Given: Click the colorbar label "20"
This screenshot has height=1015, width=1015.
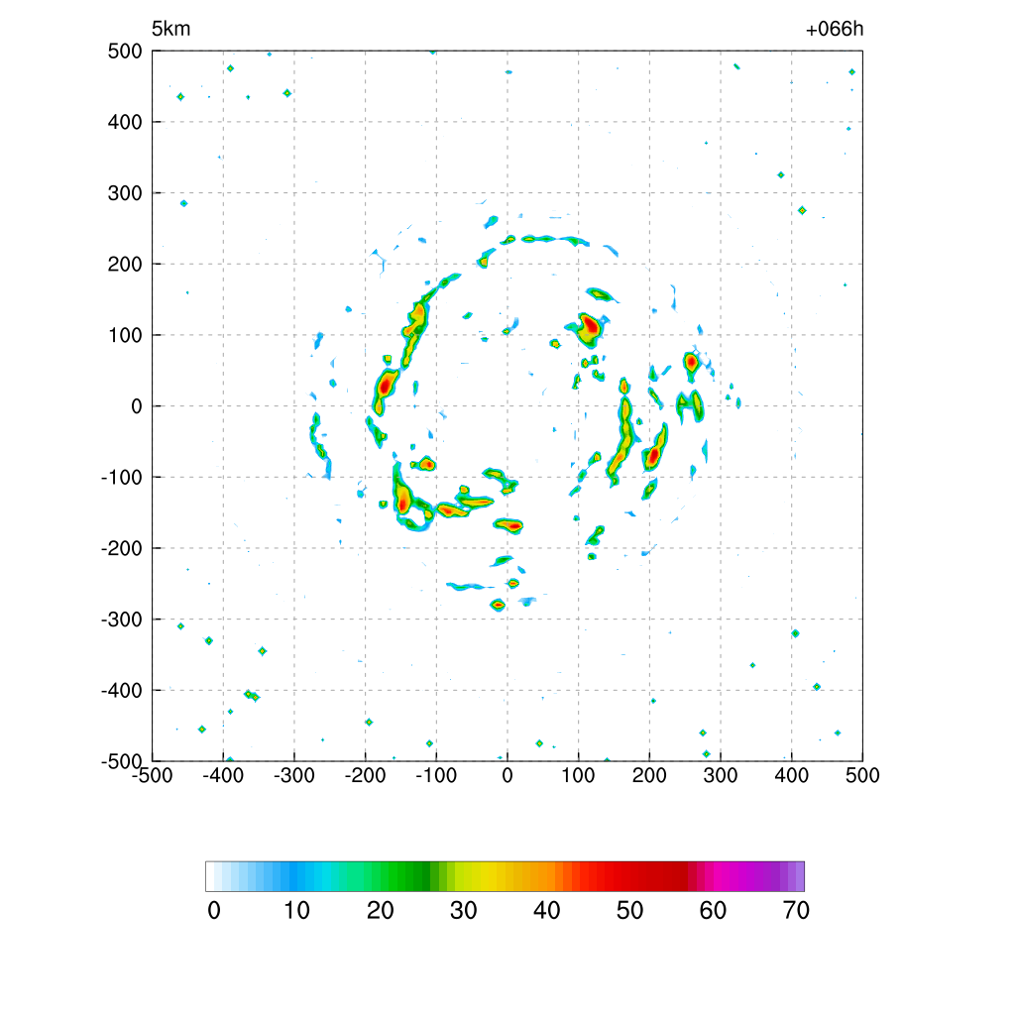Looking at the screenshot, I should coord(380,911).
